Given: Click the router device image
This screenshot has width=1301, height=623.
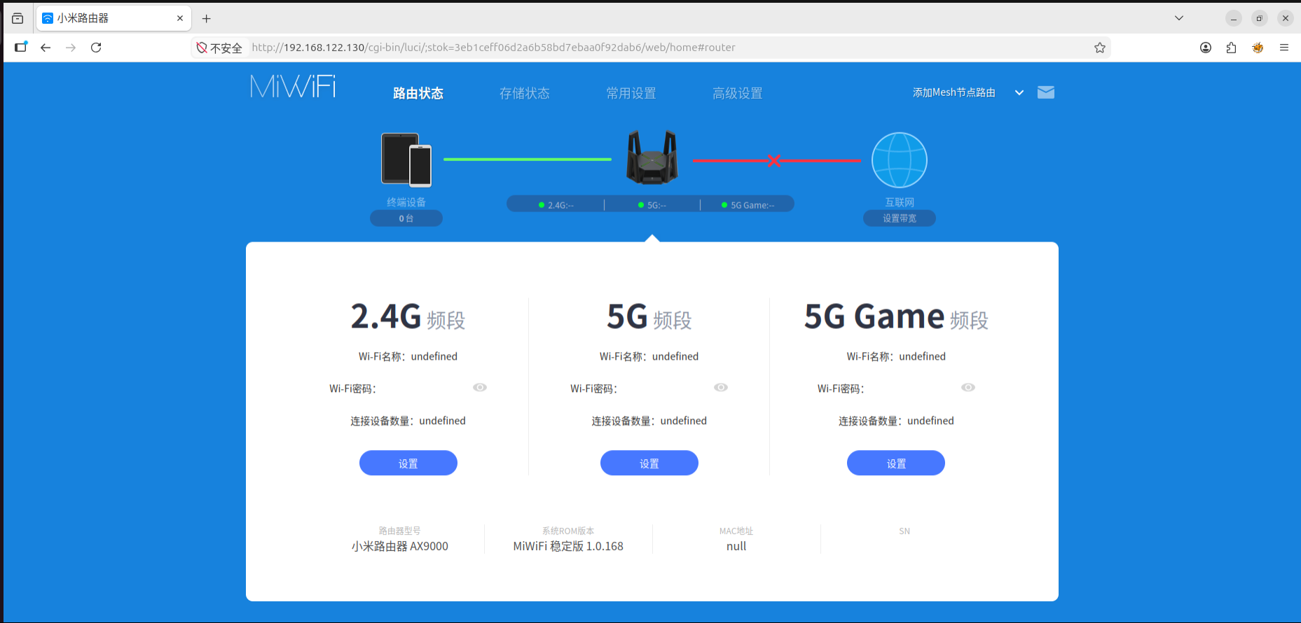Looking at the screenshot, I should [652, 157].
